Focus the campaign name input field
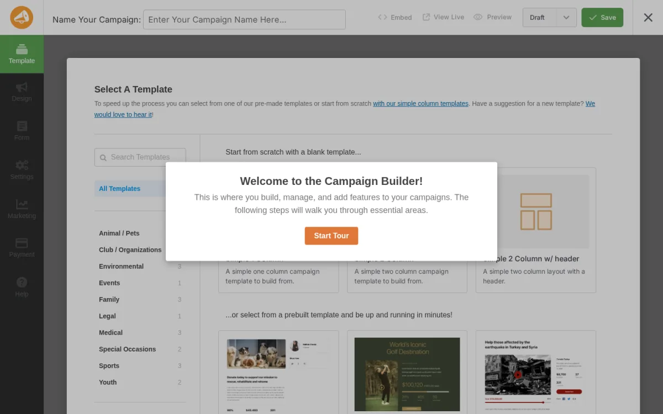The image size is (663, 414). [244, 19]
